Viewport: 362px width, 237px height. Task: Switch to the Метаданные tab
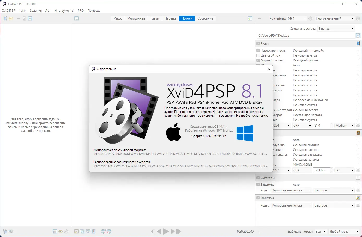(x=136, y=18)
